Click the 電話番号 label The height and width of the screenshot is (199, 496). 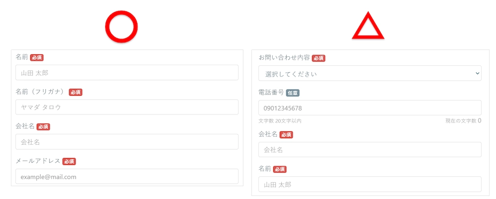271,92
